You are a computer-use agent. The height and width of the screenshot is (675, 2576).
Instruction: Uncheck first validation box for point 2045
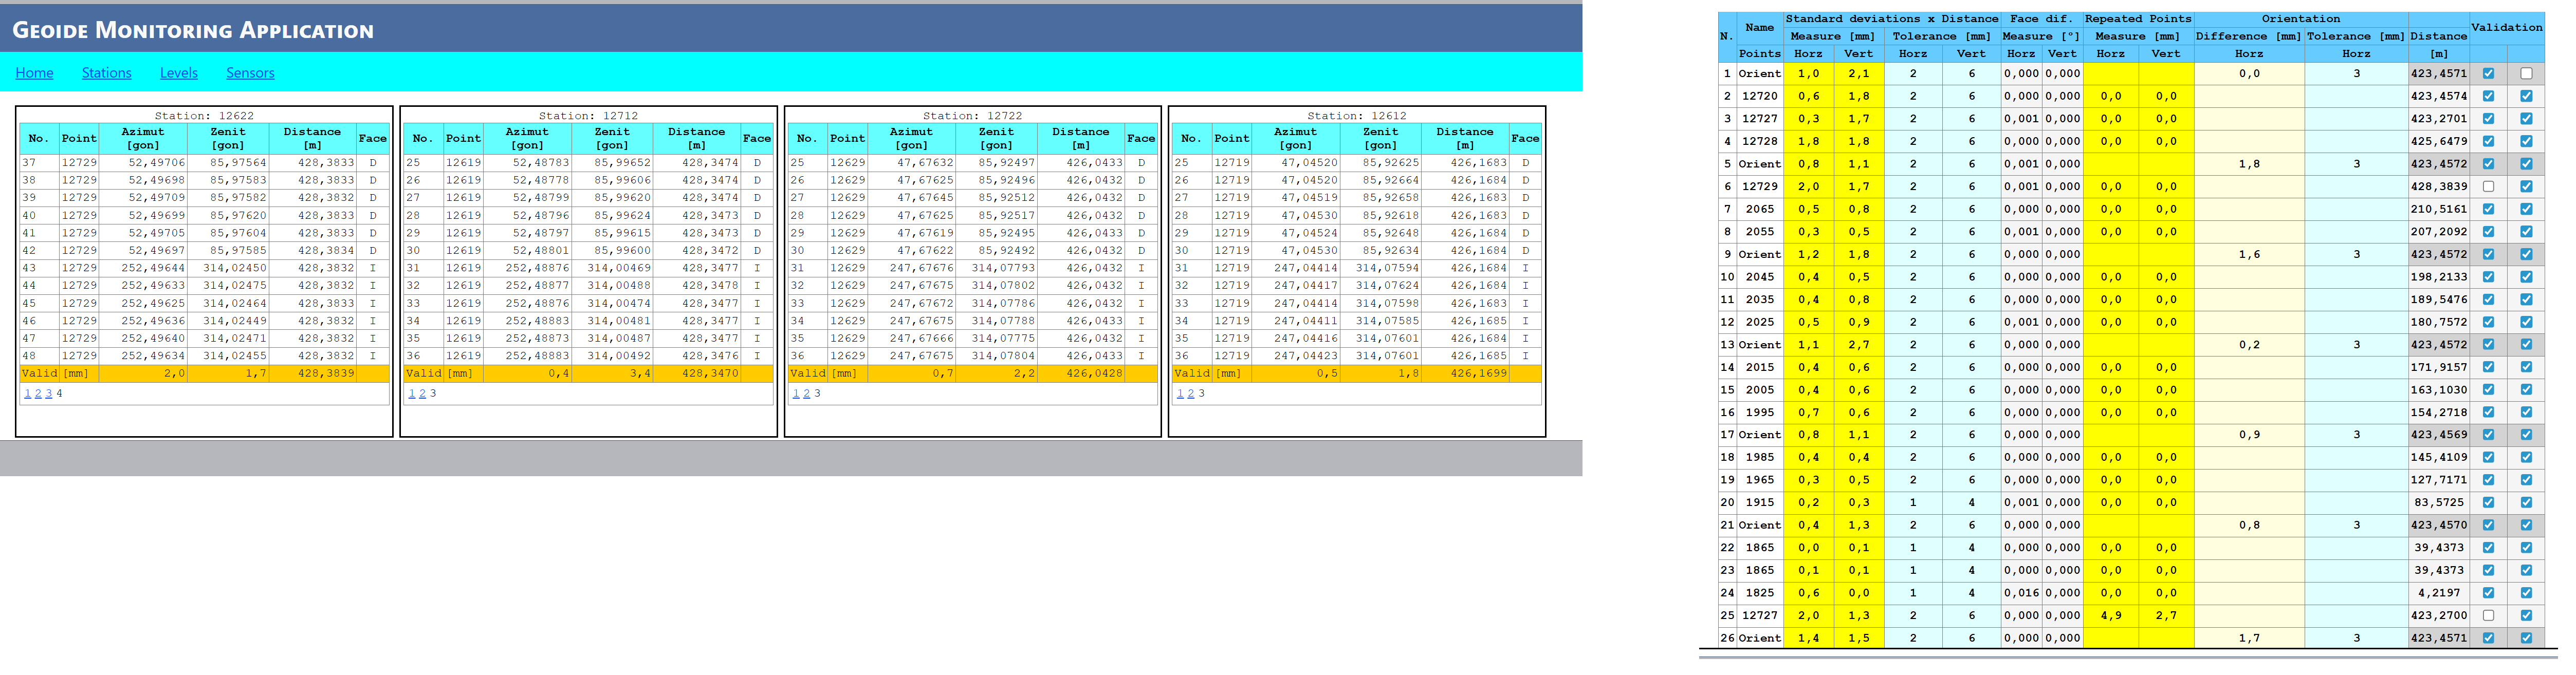point(2488,277)
